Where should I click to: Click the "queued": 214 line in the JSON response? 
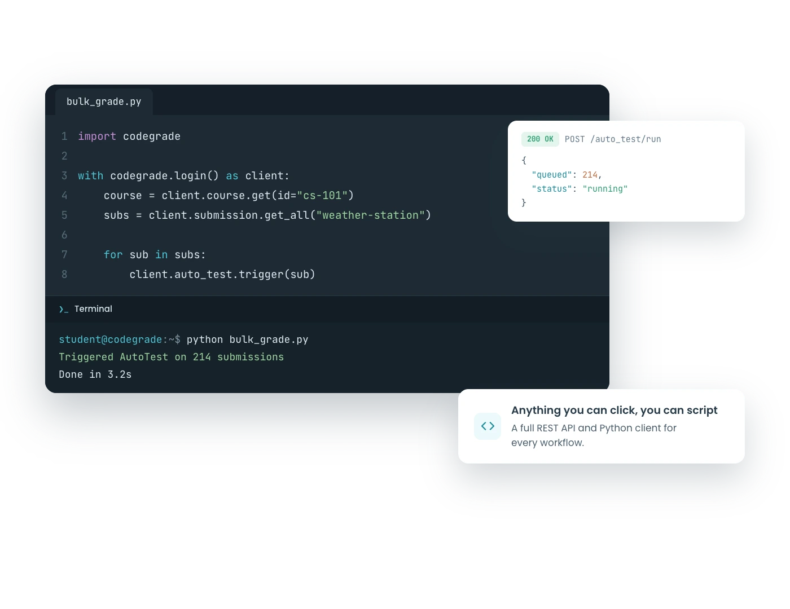pyautogui.click(x=567, y=175)
